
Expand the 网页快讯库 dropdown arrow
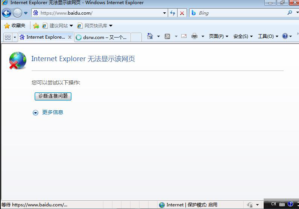coord(111,26)
